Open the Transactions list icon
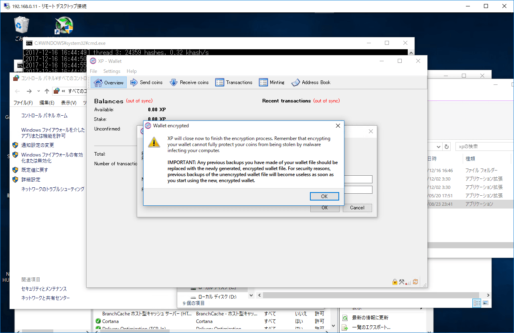This screenshot has width=514, height=333. click(x=220, y=82)
